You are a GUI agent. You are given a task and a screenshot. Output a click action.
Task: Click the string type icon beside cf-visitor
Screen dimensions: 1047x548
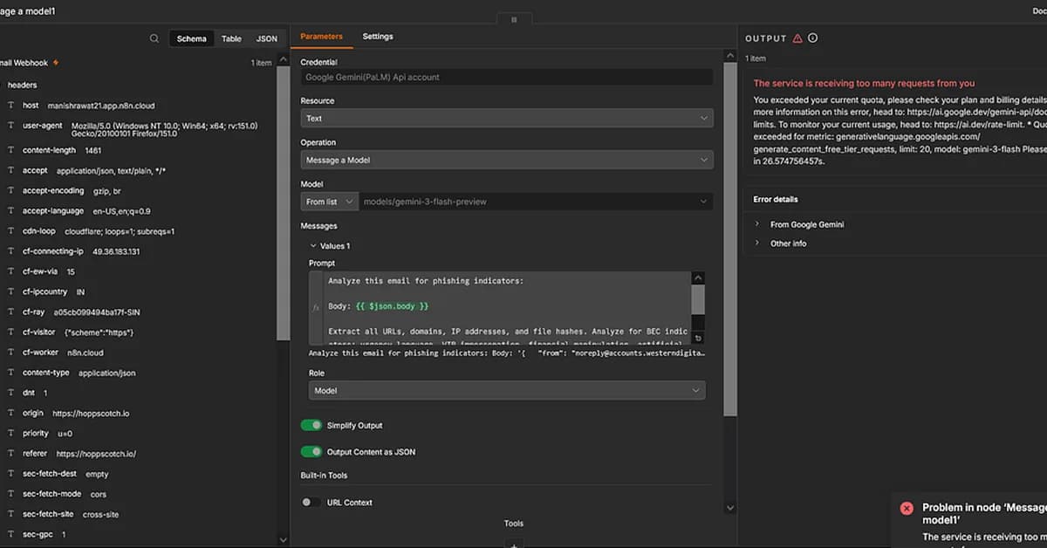click(10, 332)
